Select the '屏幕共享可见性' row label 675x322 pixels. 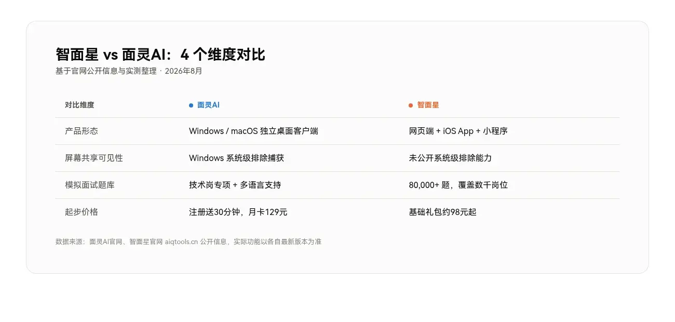coord(94,158)
